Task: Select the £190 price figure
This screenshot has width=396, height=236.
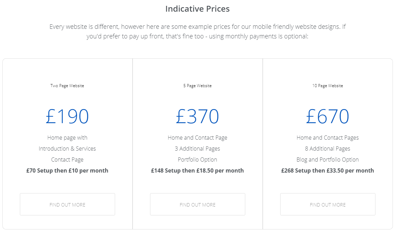Action: coord(67,116)
